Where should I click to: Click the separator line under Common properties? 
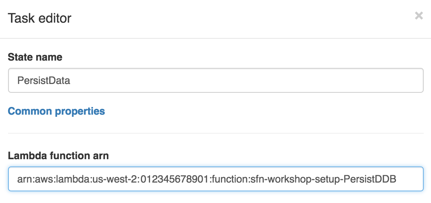(216, 133)
